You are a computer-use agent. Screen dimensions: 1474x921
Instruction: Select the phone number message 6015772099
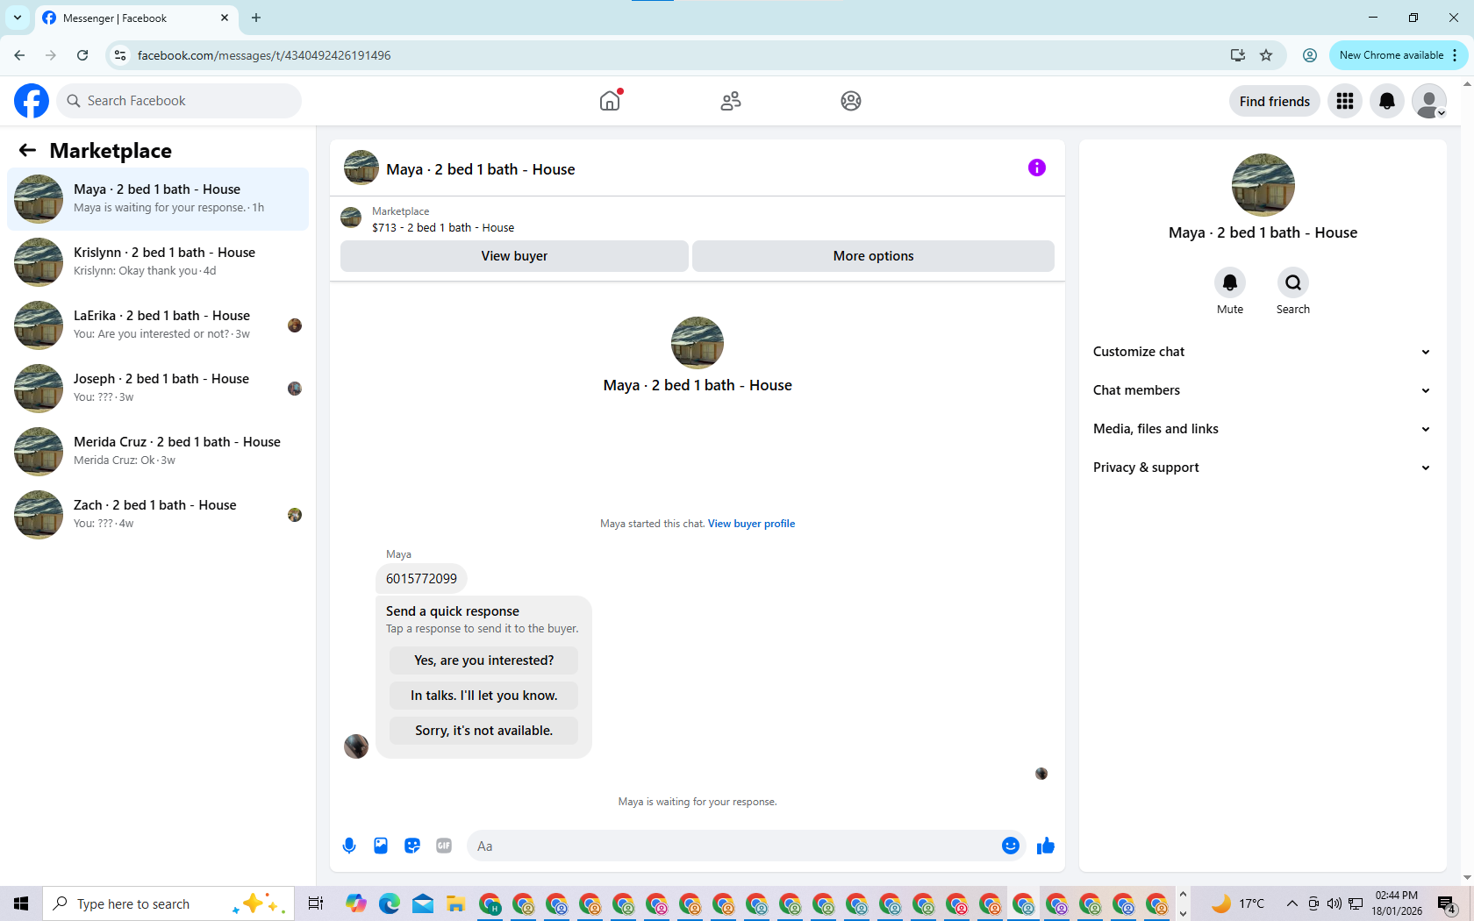[421, 579]
